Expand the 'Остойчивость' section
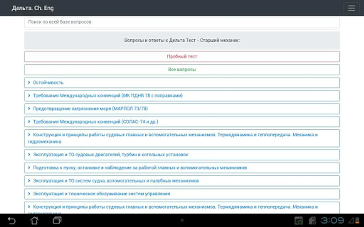The width and height of the screenshot is (364, 227). coord(182,83)
